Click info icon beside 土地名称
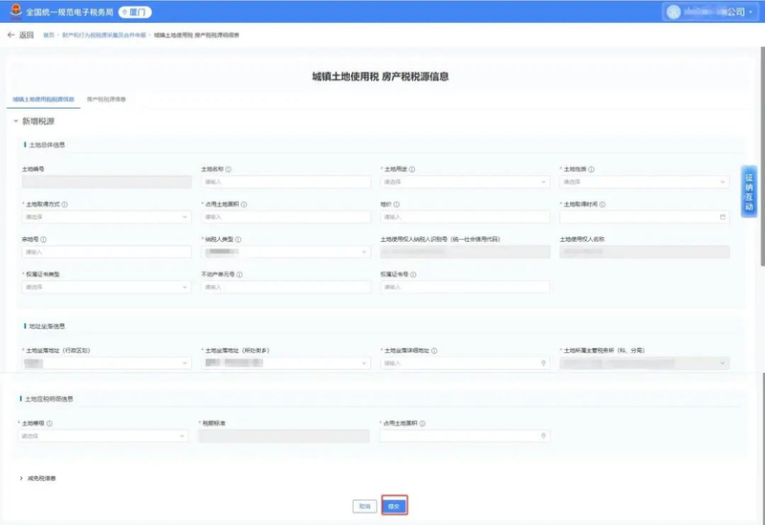 (x=229, y=169)
